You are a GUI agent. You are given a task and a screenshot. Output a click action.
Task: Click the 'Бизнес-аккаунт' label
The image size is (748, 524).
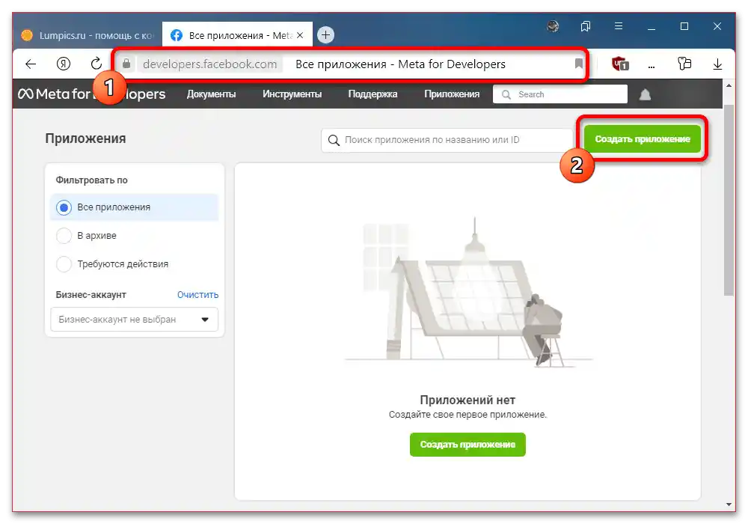(x=91, y=295)
